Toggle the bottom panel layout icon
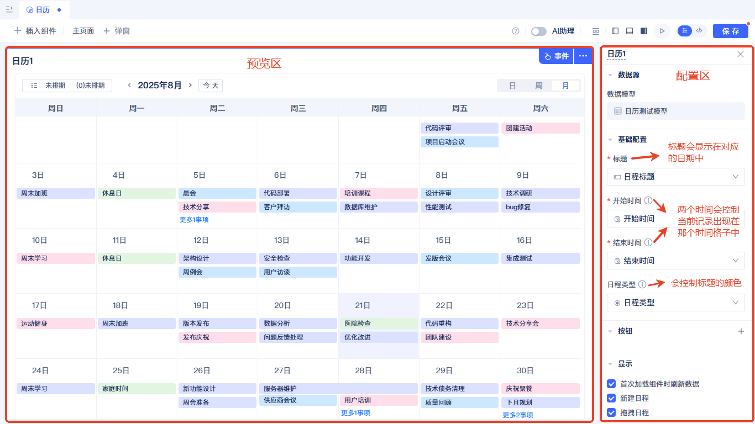Image resolution: width=755 pixels, height=424 pixels. (630, 31)
